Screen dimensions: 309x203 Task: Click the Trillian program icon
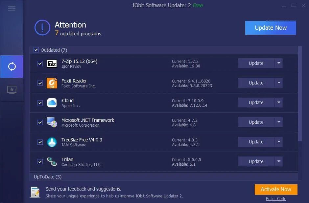(52, 161)
